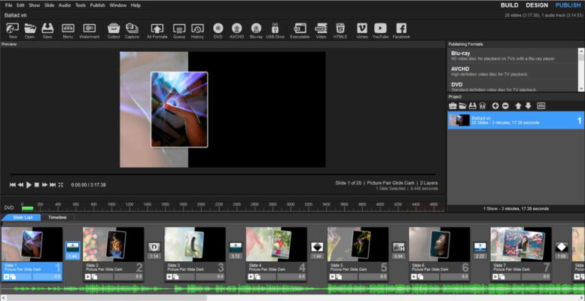The width and height of the screenshot is (585, 301).
Task: Open the File menu
Action: pos(8,5)
